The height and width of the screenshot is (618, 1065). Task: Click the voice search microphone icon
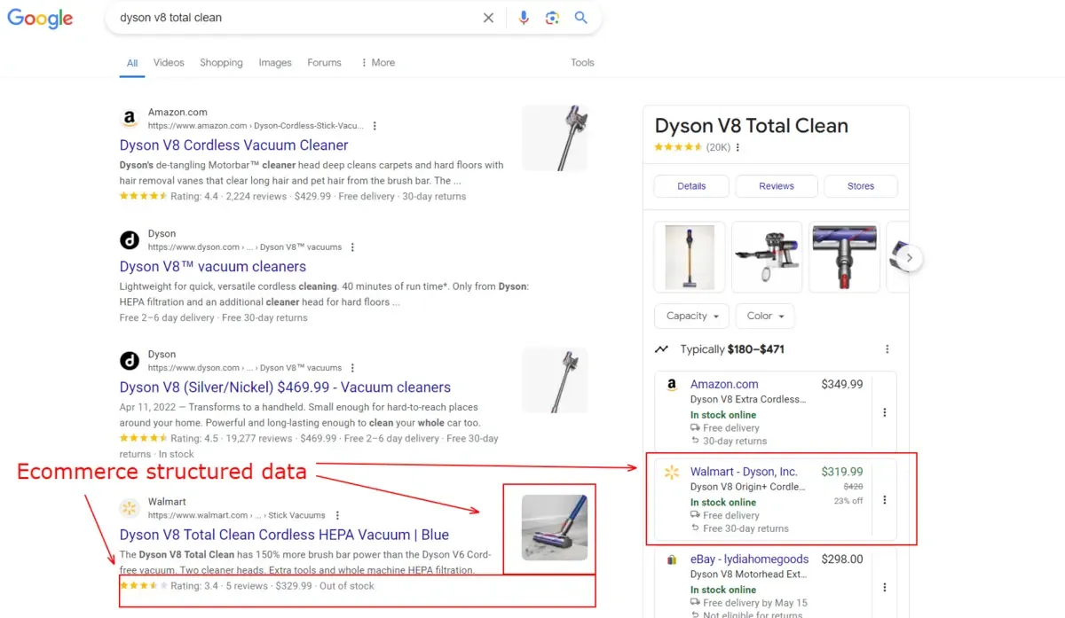click(523, 17)
